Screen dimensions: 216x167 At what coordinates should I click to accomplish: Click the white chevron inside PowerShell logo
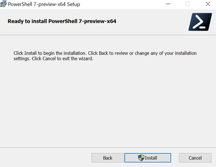(x=198, y=22)
